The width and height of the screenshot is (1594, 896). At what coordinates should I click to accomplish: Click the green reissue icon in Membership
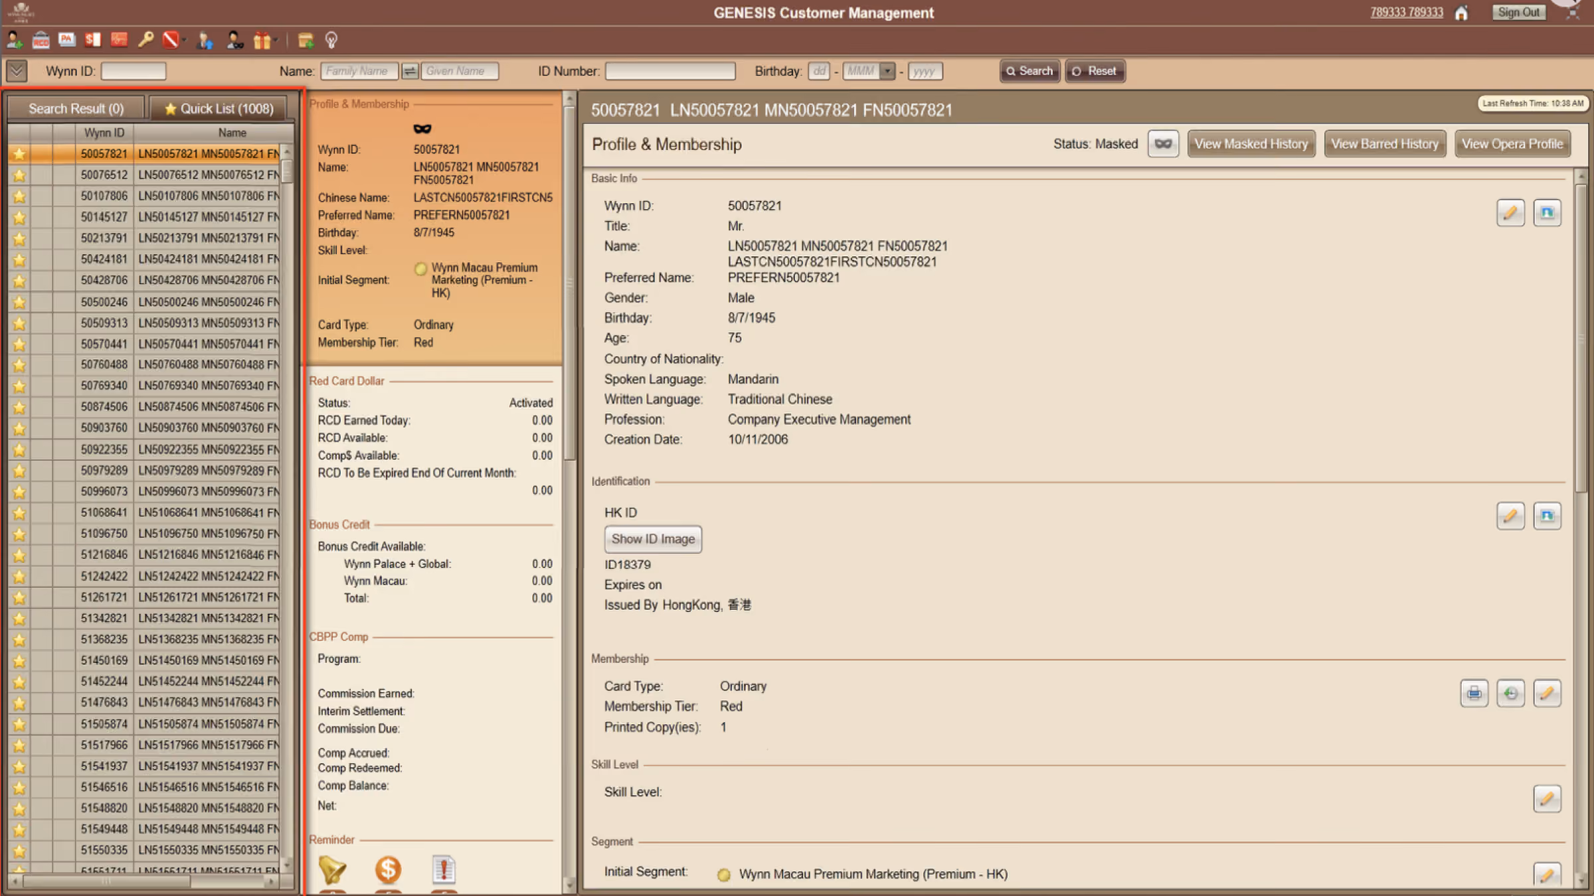(1510, 694)
